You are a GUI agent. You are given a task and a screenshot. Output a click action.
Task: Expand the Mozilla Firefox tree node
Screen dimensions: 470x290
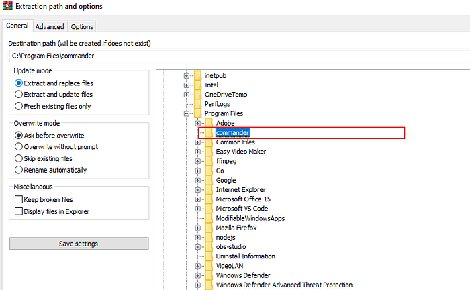click(x=198, y=228)
